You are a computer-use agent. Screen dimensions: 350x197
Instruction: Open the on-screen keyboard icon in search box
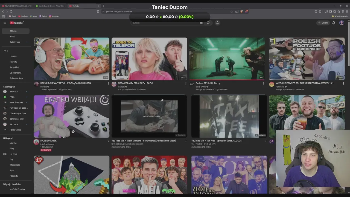click(201, 23)
